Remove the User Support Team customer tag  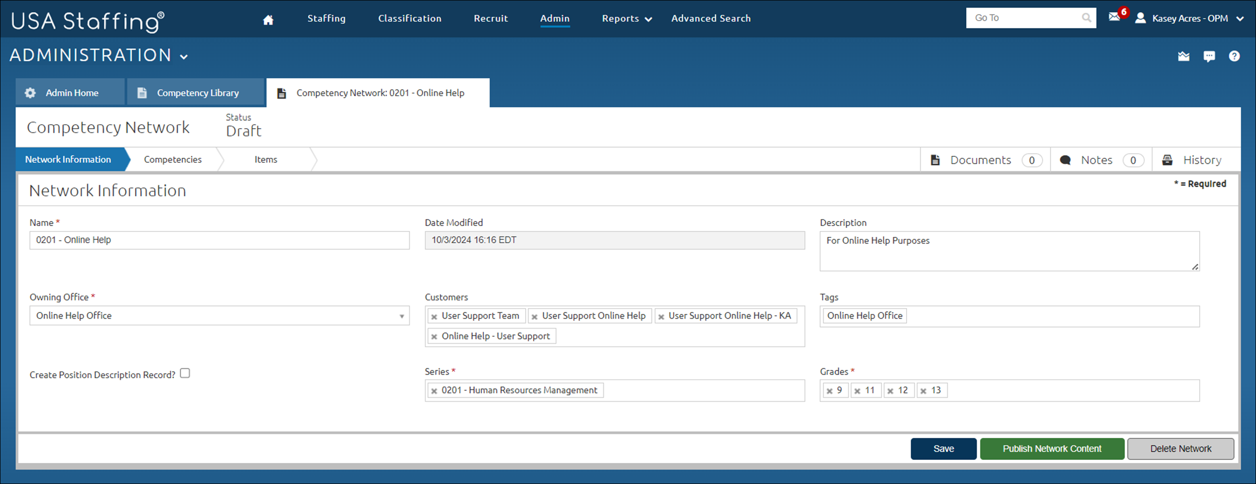tap(434, 317)
